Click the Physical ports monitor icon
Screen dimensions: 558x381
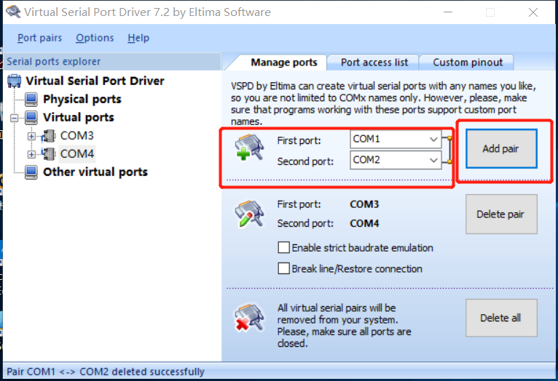pos(31,99)
